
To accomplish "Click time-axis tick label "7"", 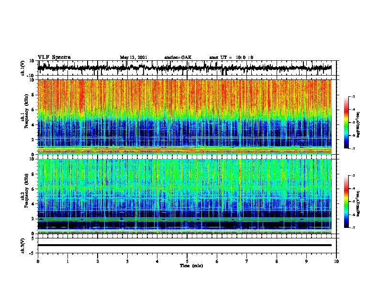I will click(247, 261).
